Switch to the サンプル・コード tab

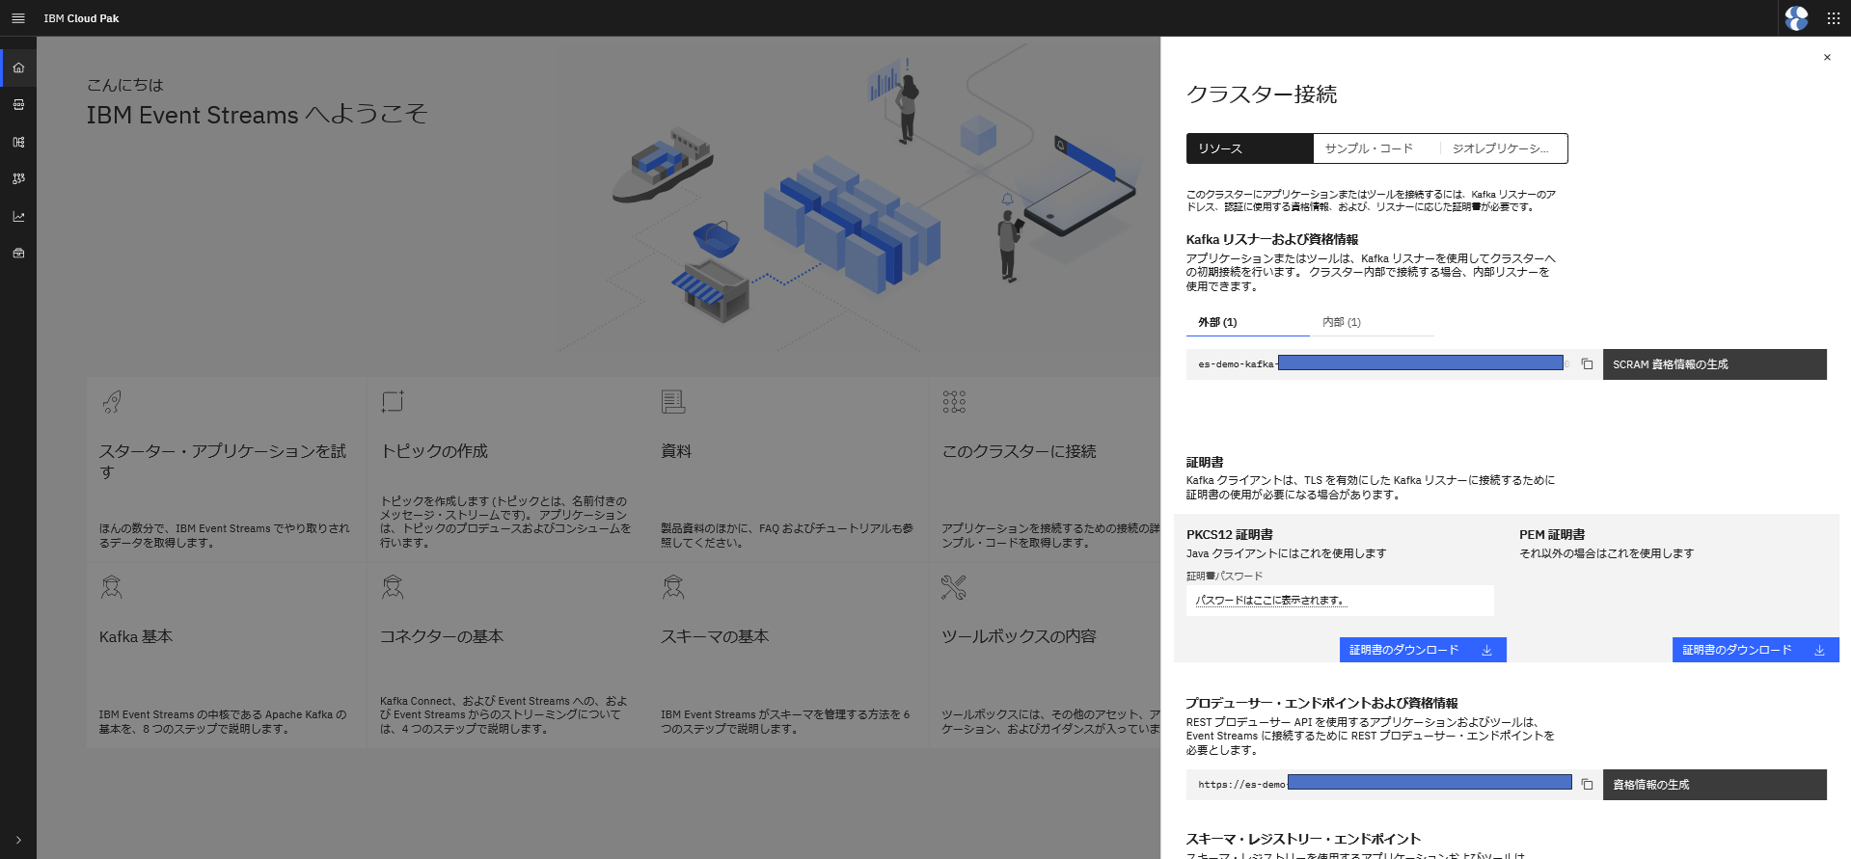click(1376, 148)
